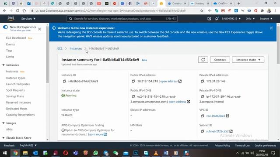Refresh the instance summary
Screen dimensions: 280x157
(x=203, y=60)
